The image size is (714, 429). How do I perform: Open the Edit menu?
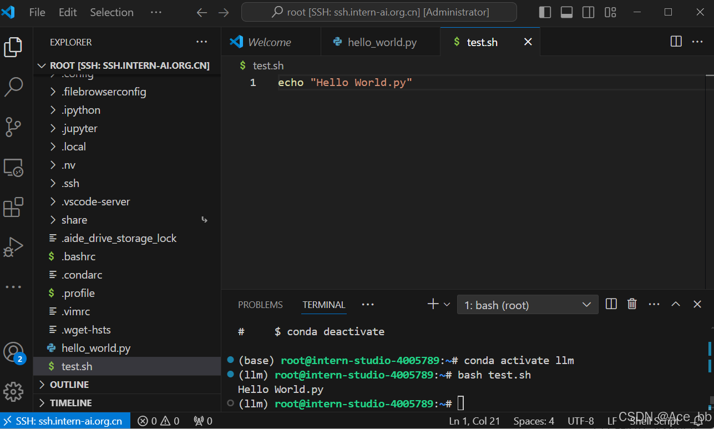pyautogui.click(x=68, y=12)
